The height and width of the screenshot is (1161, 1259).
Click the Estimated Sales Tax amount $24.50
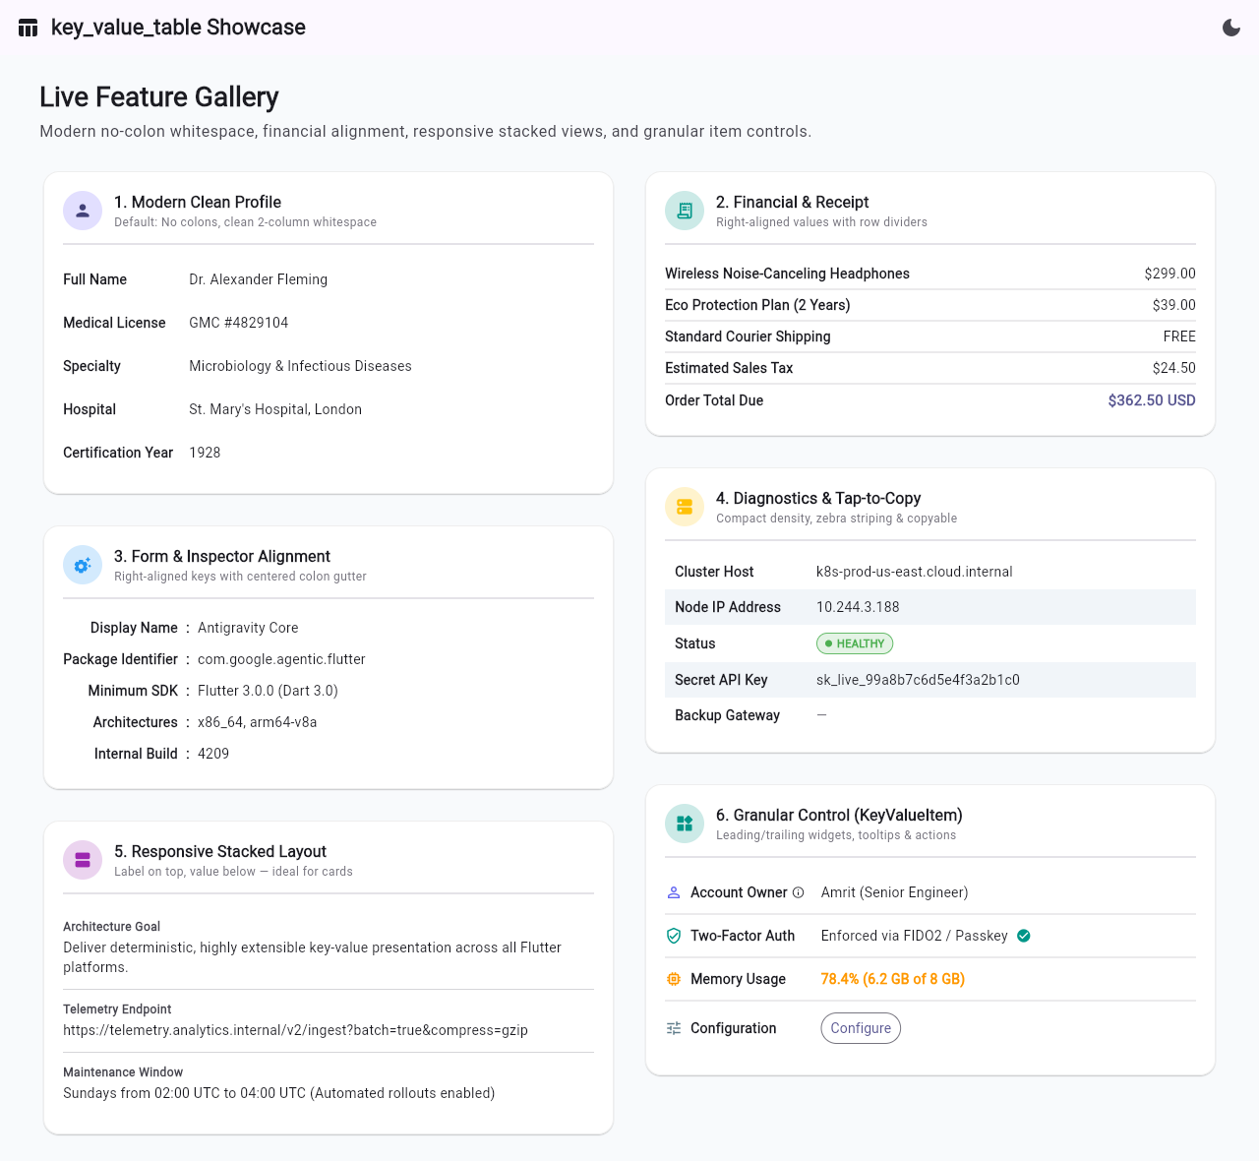[1174, 368]
